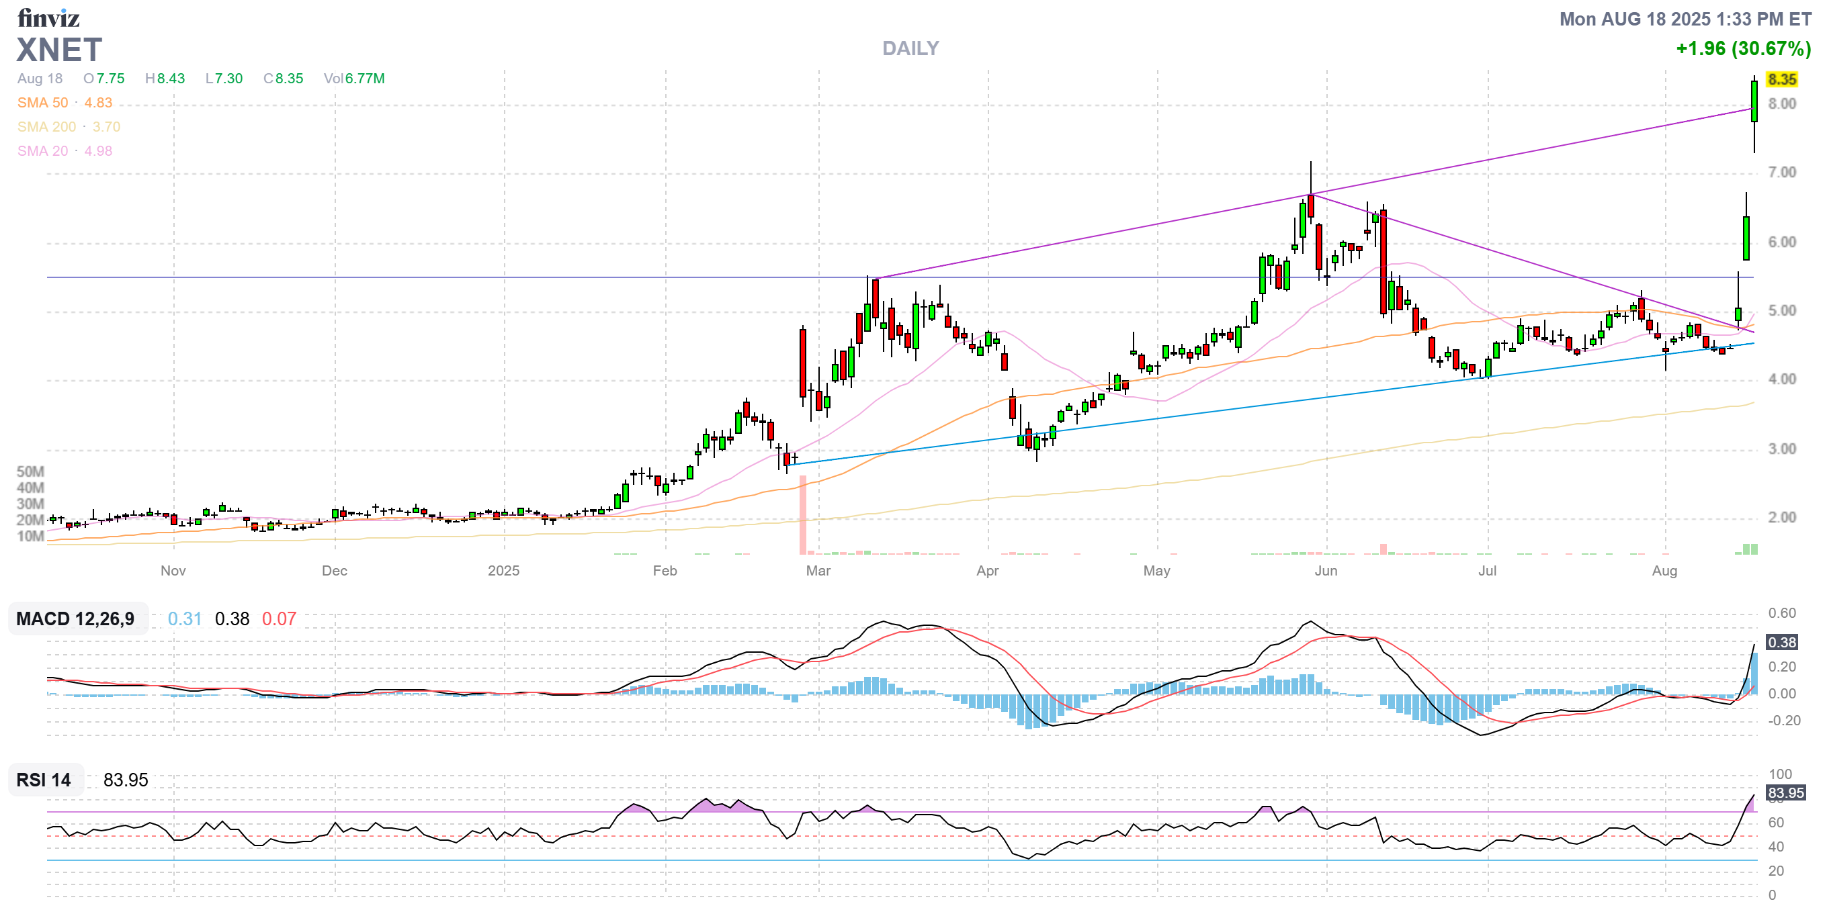Click the 0.38 MACD value tag
1829x916 pixels.
coord(1781,642)
